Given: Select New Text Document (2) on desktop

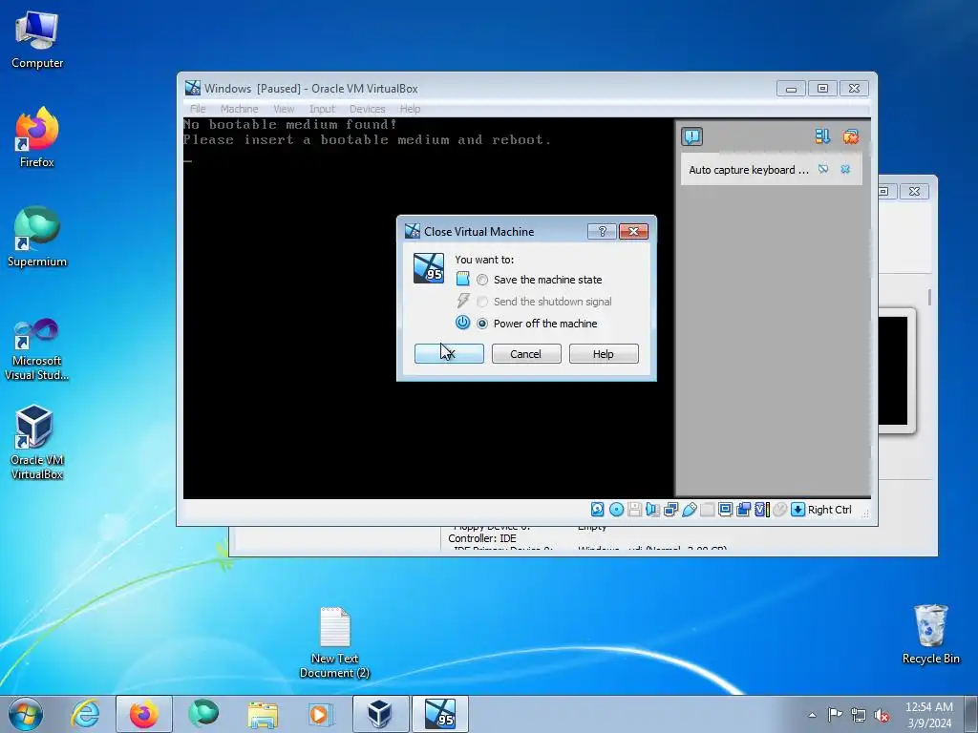Looking at the screenshot, I should click(335, 642).
